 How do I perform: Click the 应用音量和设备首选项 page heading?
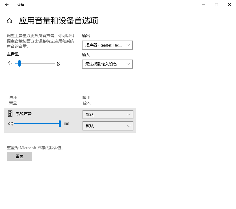tap(59, 20)
